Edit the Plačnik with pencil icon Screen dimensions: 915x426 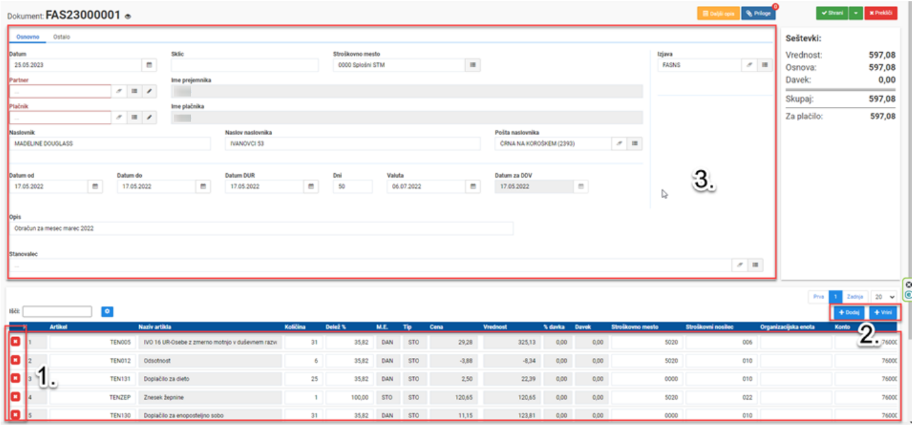point(149,117)
